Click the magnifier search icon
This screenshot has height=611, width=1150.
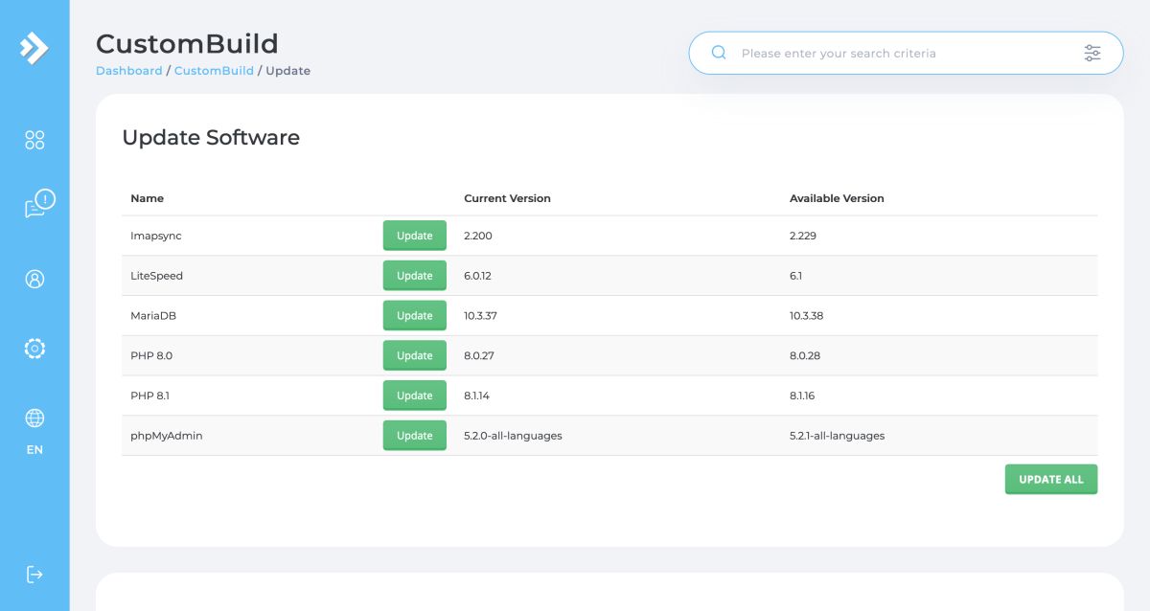pyautogui.click(x=719, y=53)
